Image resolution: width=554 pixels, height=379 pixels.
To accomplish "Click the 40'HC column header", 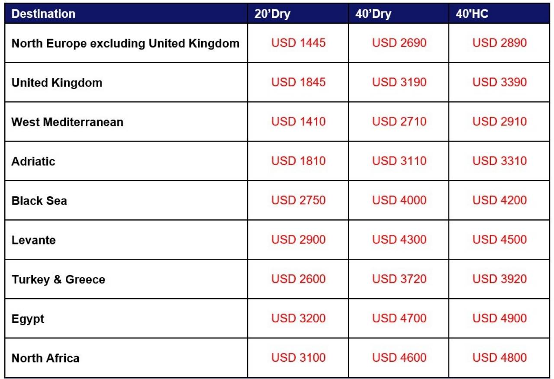I will point(499,13).
